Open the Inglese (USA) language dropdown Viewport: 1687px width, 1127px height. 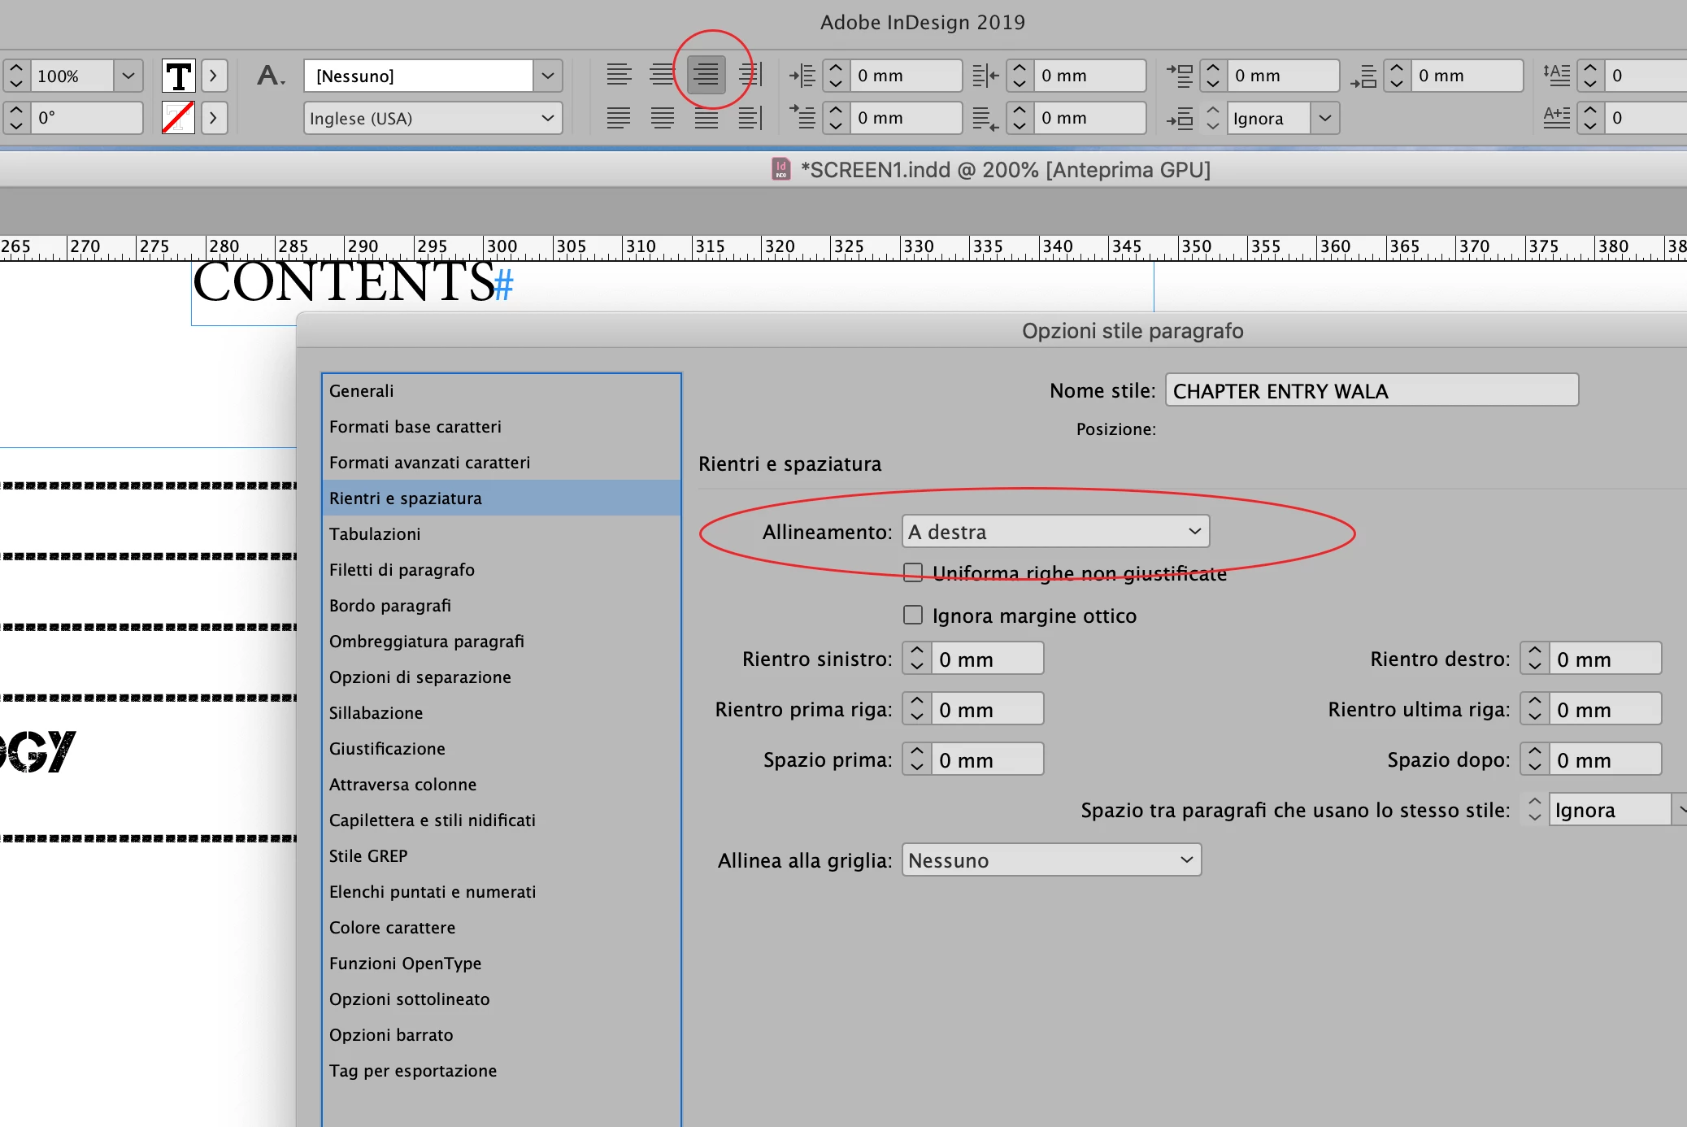432,119
